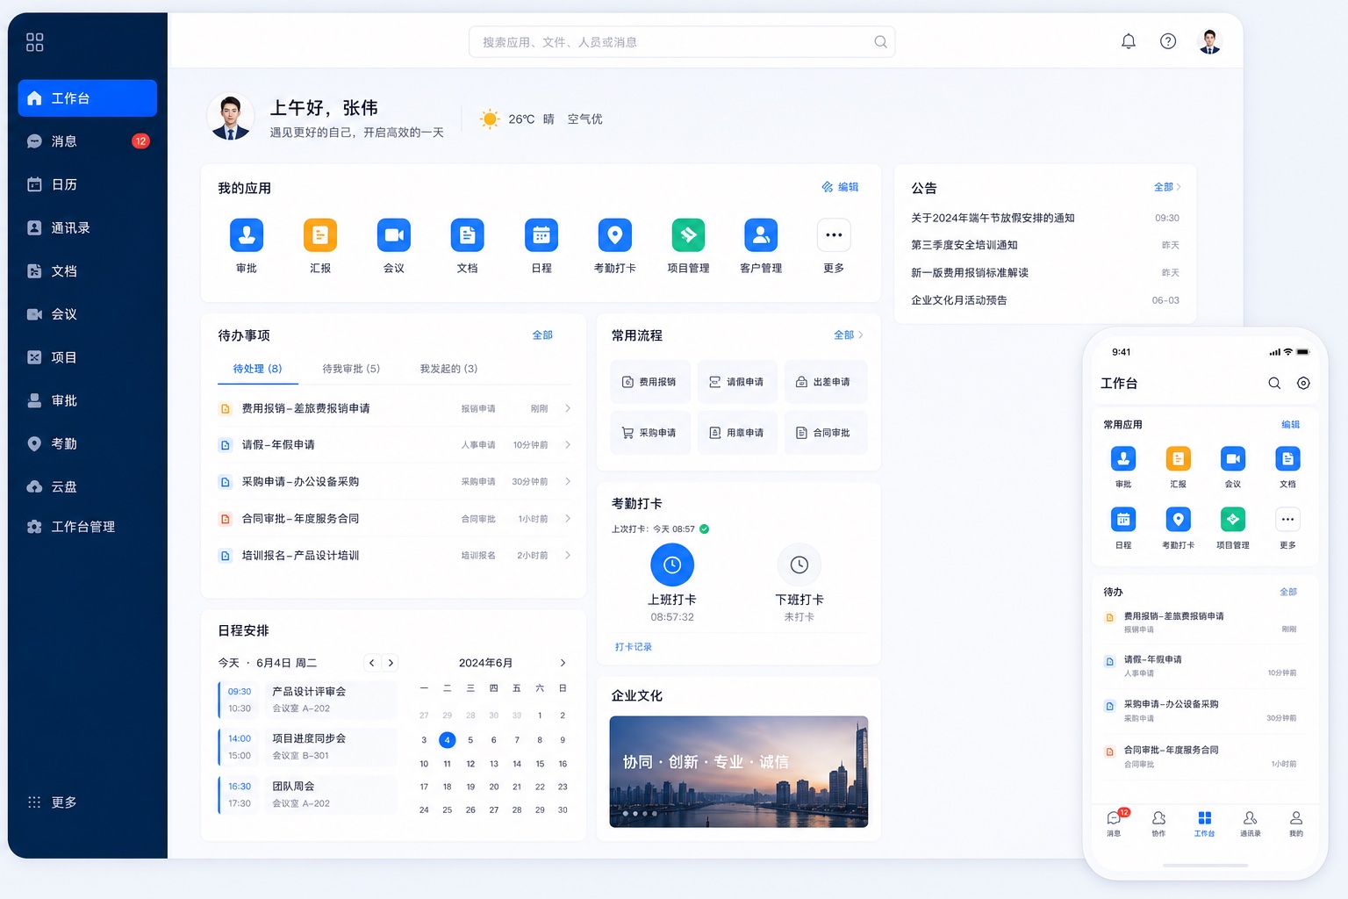This screenshot has height=899, width=1348.
Task: Launch the 会议 app in 我的应用
Action: (394, 235)
